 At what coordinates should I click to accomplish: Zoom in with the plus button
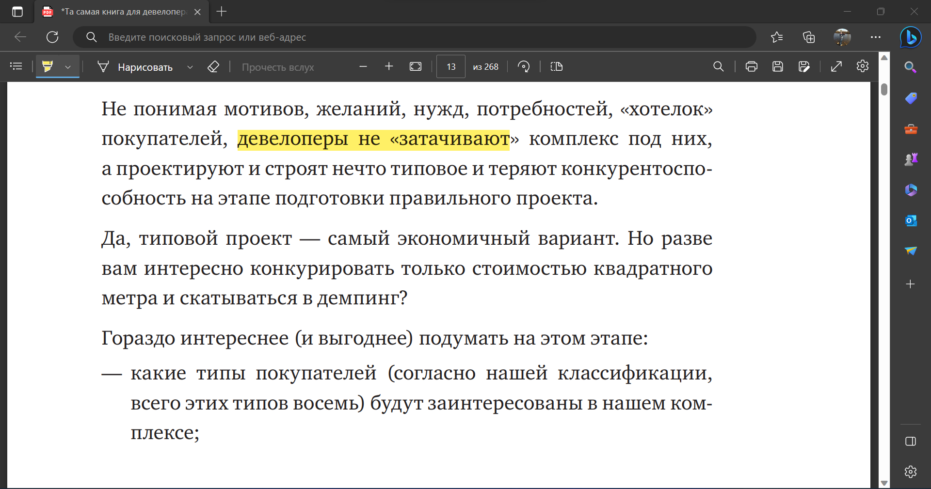(389, 66)
